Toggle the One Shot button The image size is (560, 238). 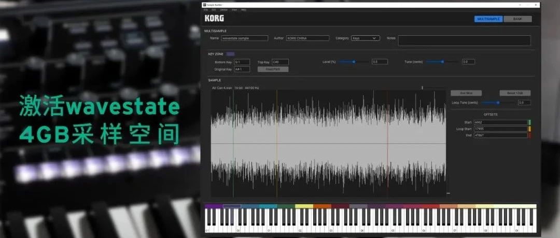pos(466,93)
